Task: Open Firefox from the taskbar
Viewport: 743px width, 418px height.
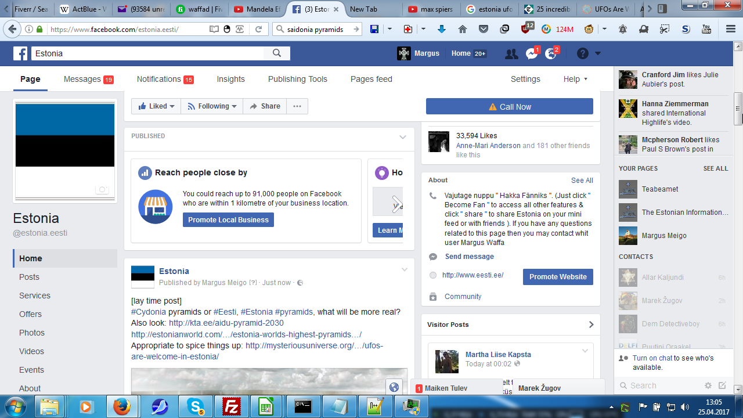Action: (122, 406)
